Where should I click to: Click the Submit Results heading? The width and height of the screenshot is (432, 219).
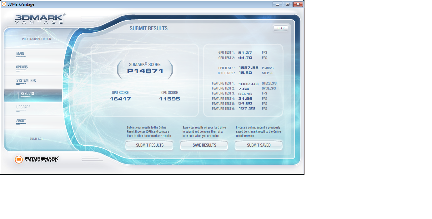pyautogui.click(x=148, y=28)
